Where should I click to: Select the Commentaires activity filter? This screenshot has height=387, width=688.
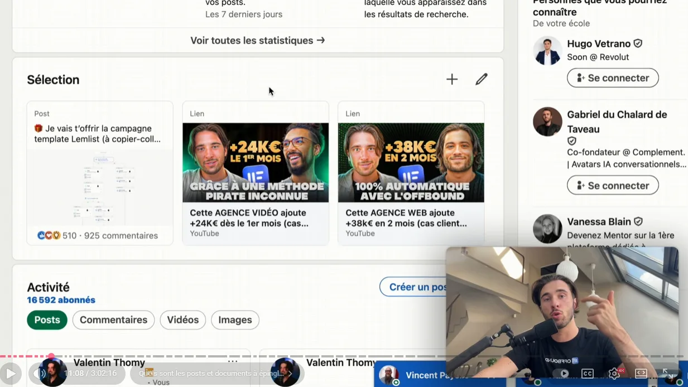click(x=113, y=320)
